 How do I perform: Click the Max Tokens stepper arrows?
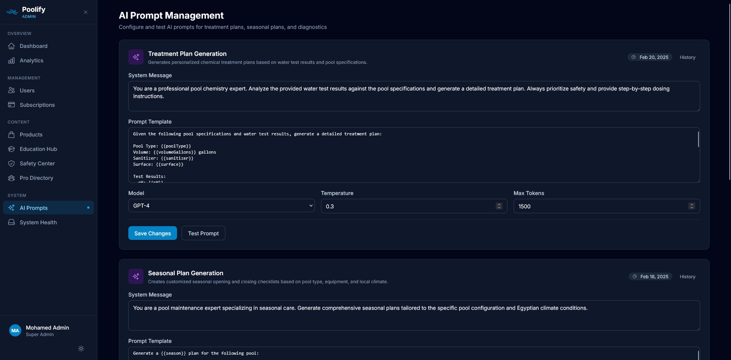tap(692, 206)
